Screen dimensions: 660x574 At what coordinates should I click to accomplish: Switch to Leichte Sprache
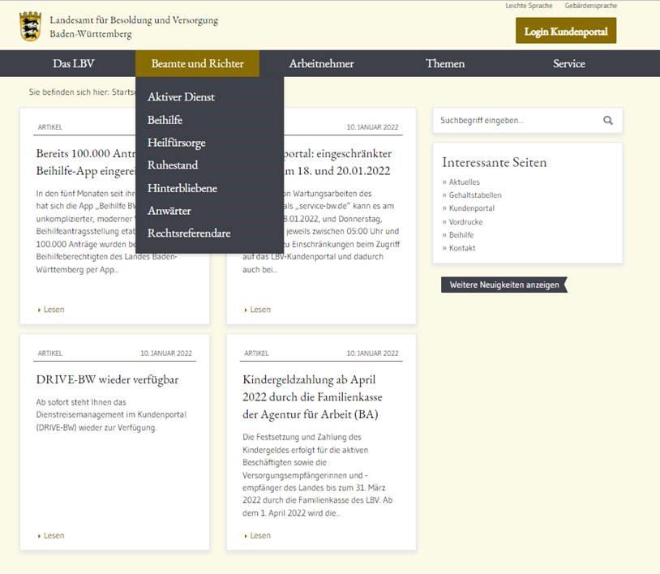click(529, 6)
